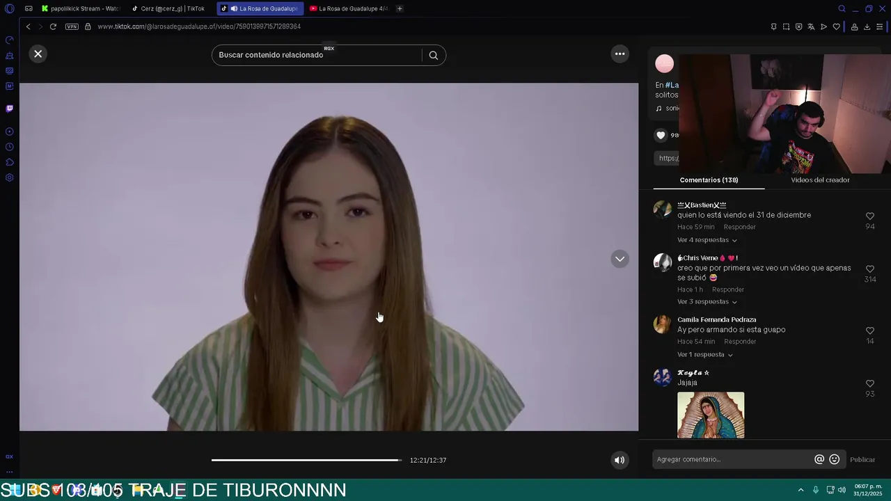Like Camila Fernanda Pedraza's comment
This screenshot has height=501, width=891.
(870, 331)
